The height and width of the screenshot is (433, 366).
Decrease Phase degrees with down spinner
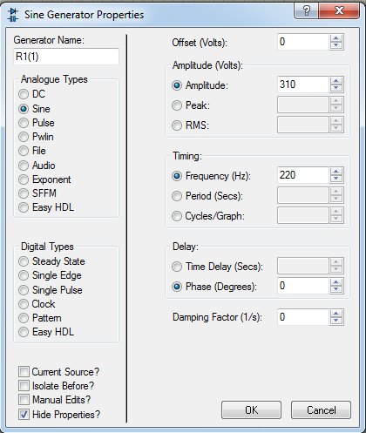click(336, 289)
